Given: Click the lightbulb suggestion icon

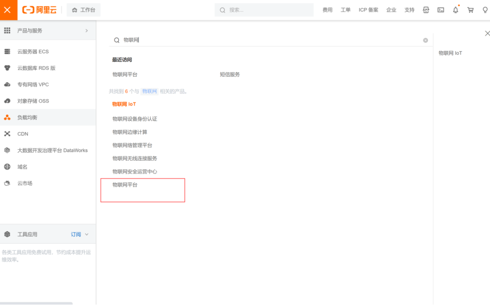Looking at the screenshot, I should 485,10.
